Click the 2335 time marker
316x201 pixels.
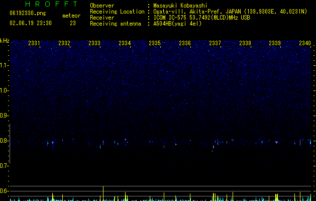point(155,43)
